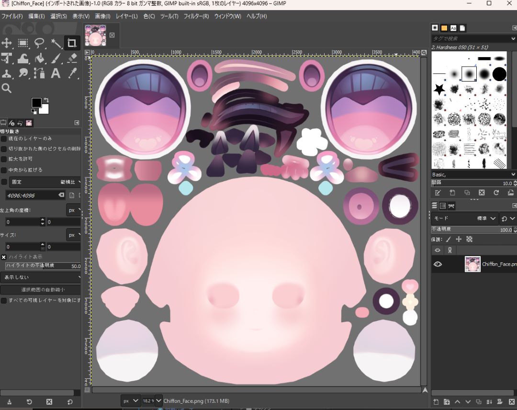Select the Unified Transform tool
Viewport: 517px width, 410px height.
point(7,58)
